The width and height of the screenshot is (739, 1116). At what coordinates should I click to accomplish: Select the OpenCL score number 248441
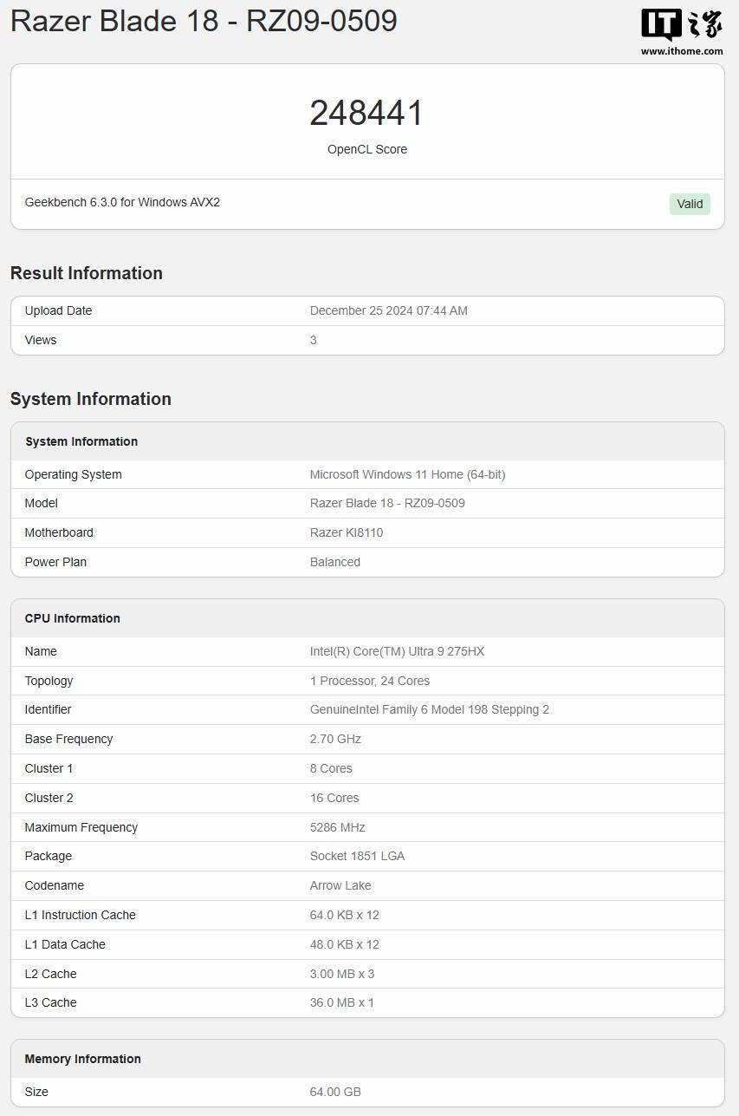pyautogui.click(x=367, y=113)
